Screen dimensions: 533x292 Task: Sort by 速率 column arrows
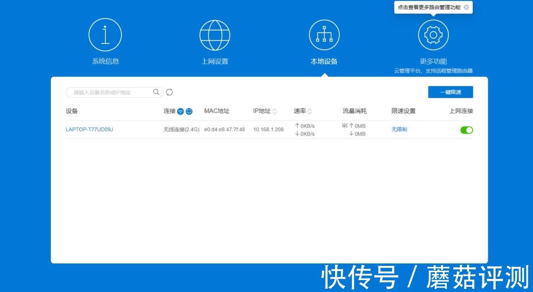[310, 111]
